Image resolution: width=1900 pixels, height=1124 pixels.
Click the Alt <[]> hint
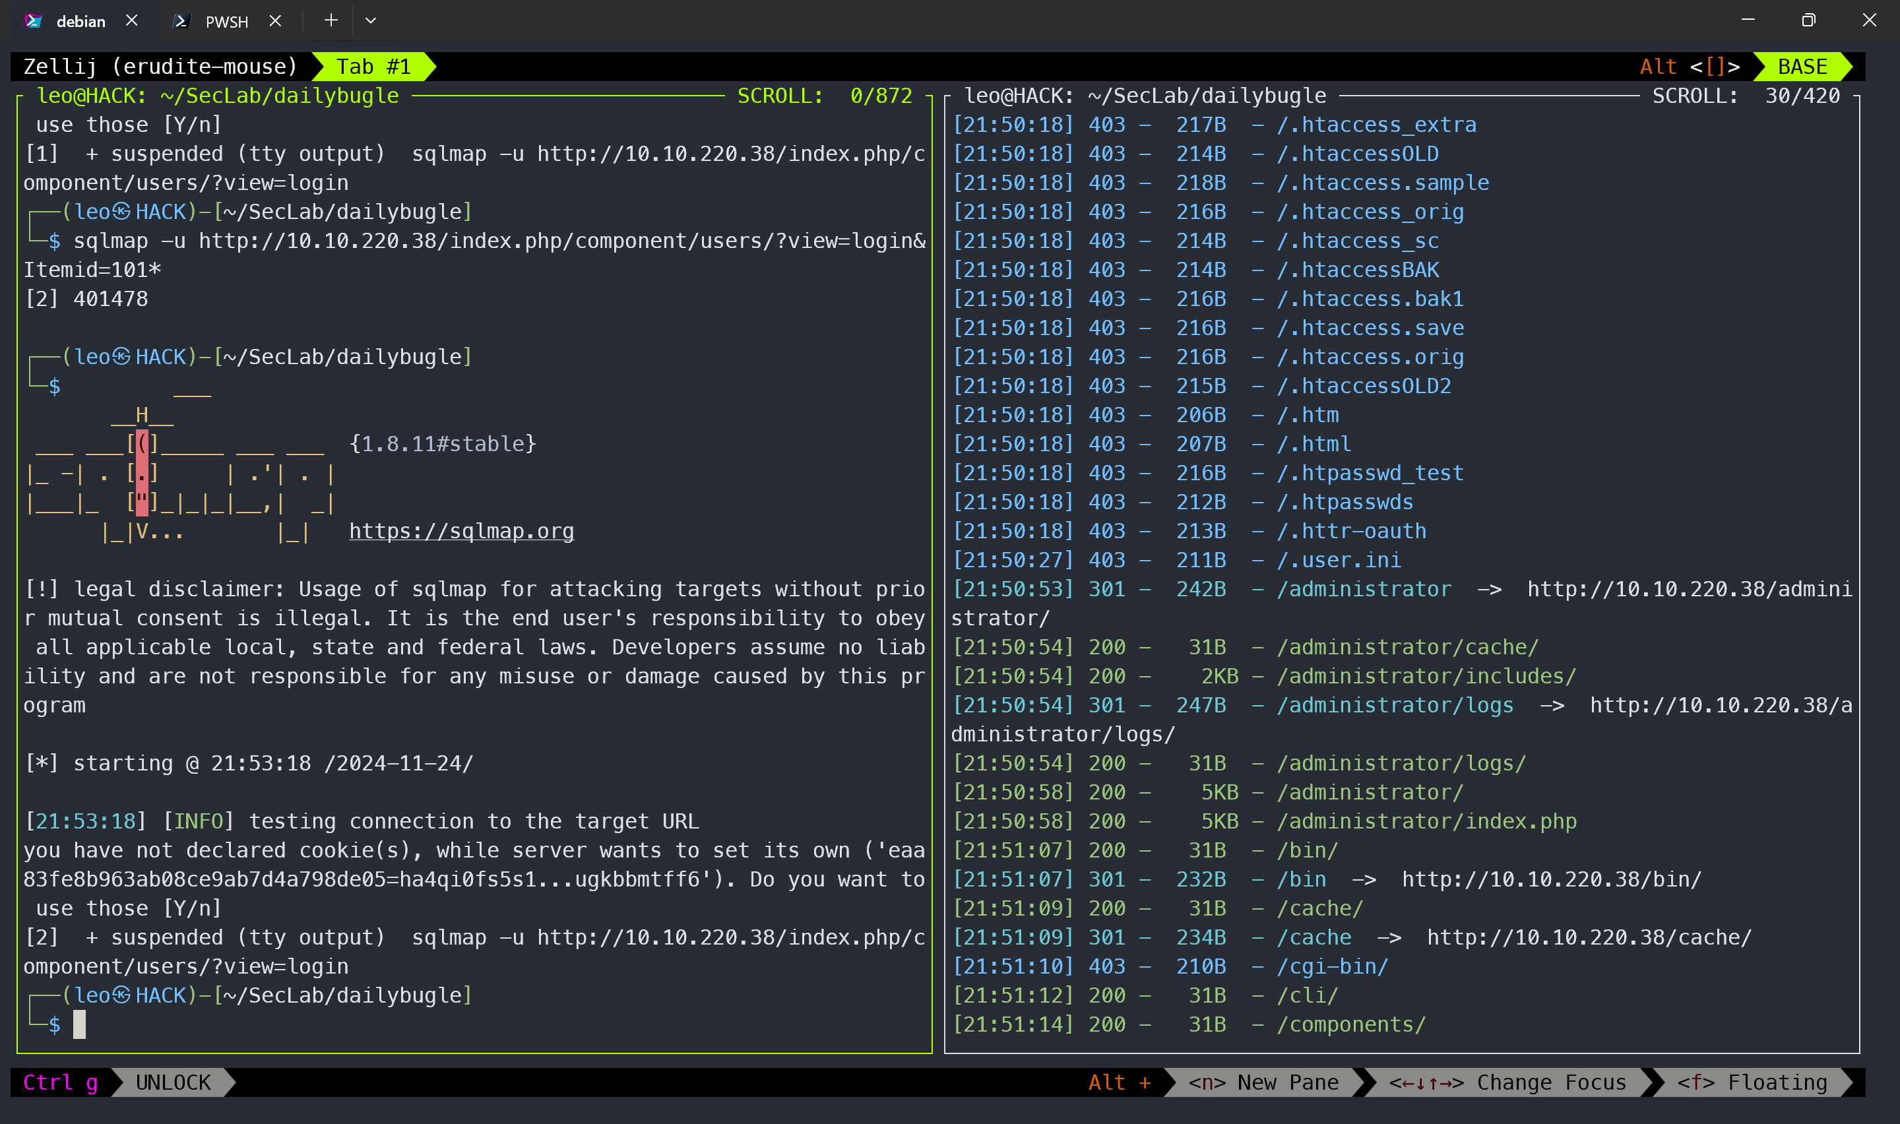[1690, 67]
